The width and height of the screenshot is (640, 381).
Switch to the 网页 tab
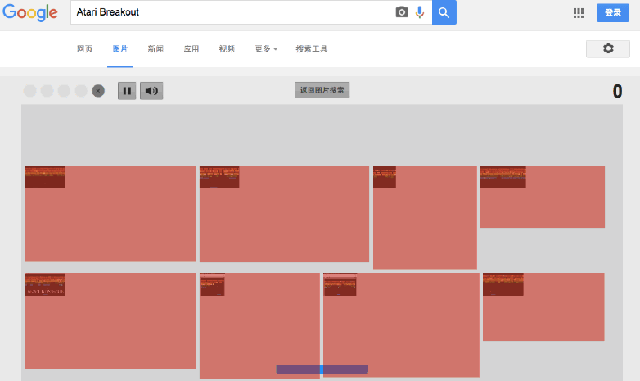84,49
